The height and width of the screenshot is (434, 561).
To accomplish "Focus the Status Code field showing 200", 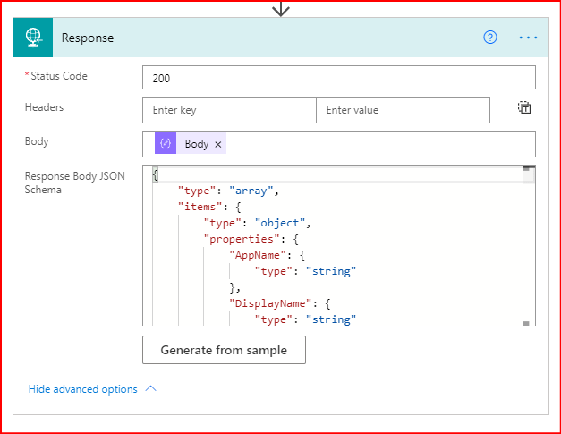I will coord(338,78).
